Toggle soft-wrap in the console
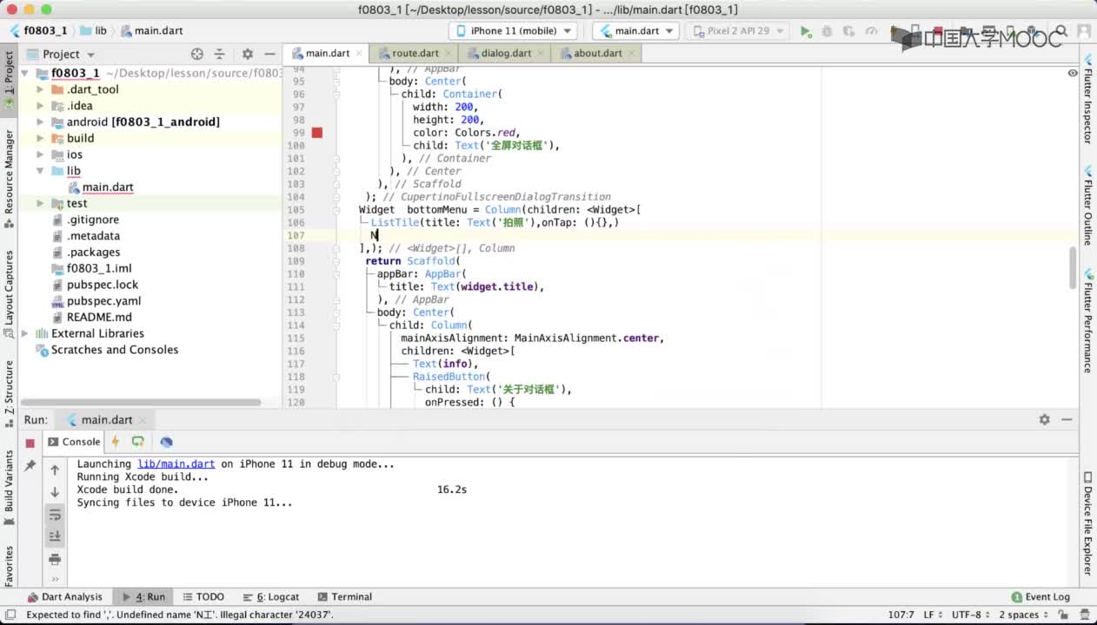The height and width of the screenshot is (625, 1097). coord(55,515)
